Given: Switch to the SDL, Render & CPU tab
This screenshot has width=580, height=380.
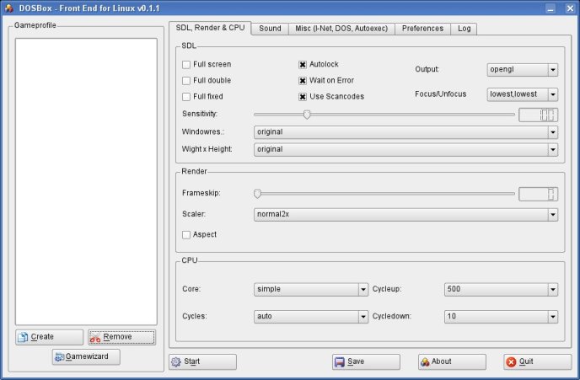Looking at the screenshot, I should coord(210,28).
